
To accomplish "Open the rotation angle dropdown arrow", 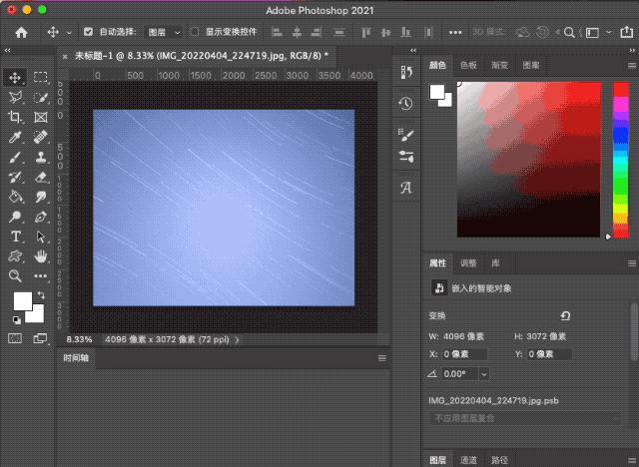I will (484, 373).
